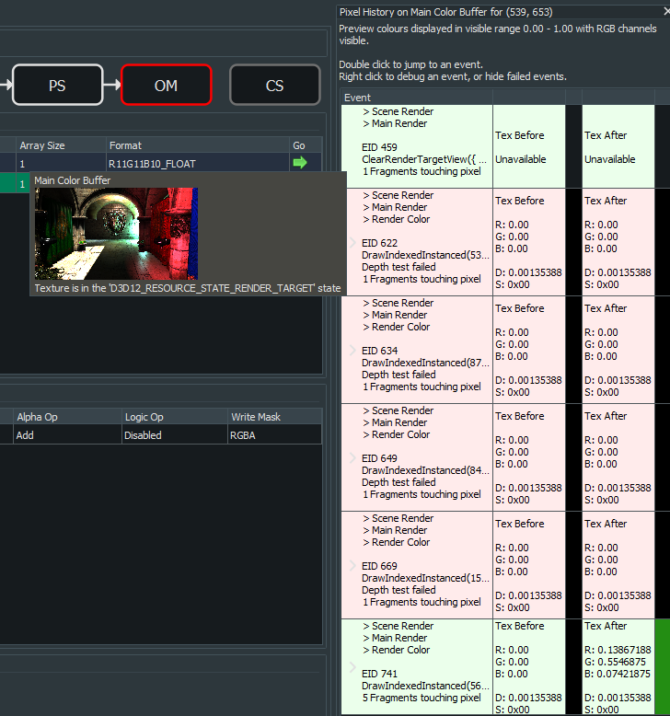Click the Alpha Op column header
This screenshot has width=670, height=716.
click(x=67, y=417)
